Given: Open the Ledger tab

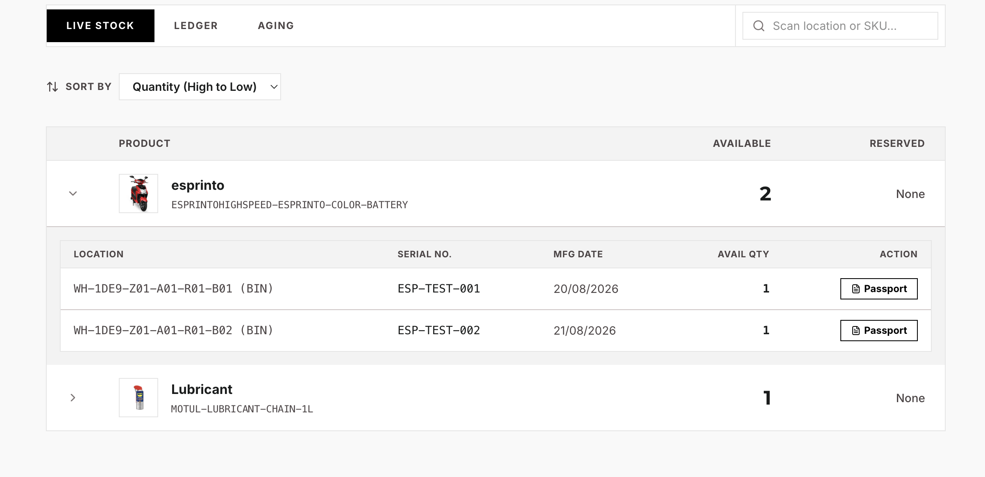Looking at the screenshot, I should [196, 26].
